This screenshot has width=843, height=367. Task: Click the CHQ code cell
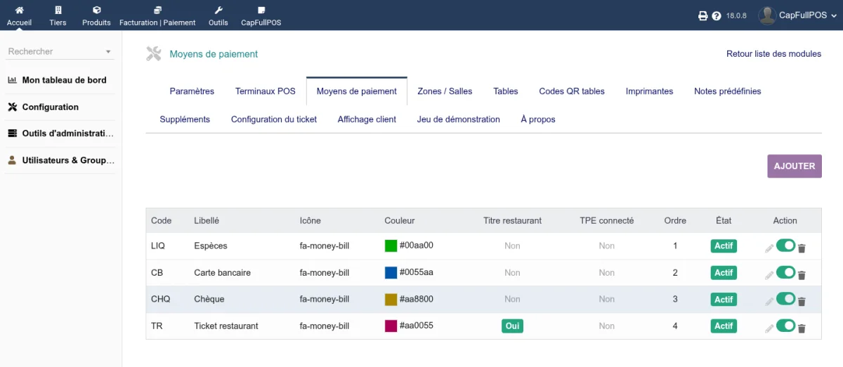point(160,299)
